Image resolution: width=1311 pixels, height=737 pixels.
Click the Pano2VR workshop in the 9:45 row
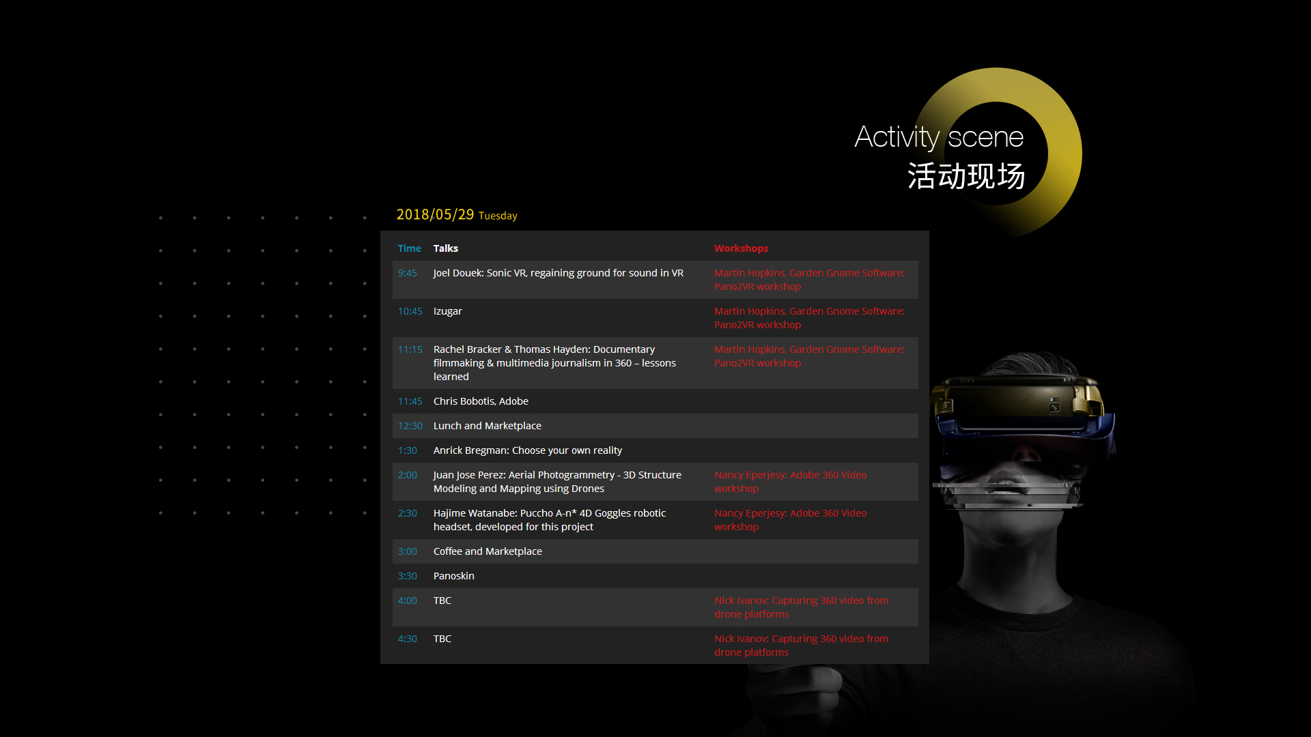tap(810, 280)
